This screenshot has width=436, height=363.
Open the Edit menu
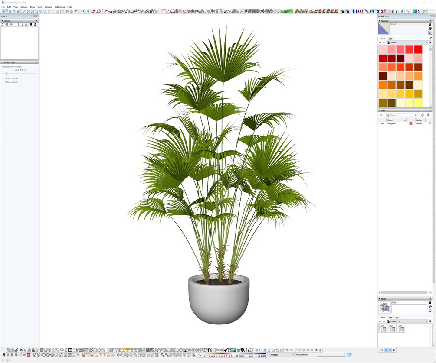click(9, 7)
